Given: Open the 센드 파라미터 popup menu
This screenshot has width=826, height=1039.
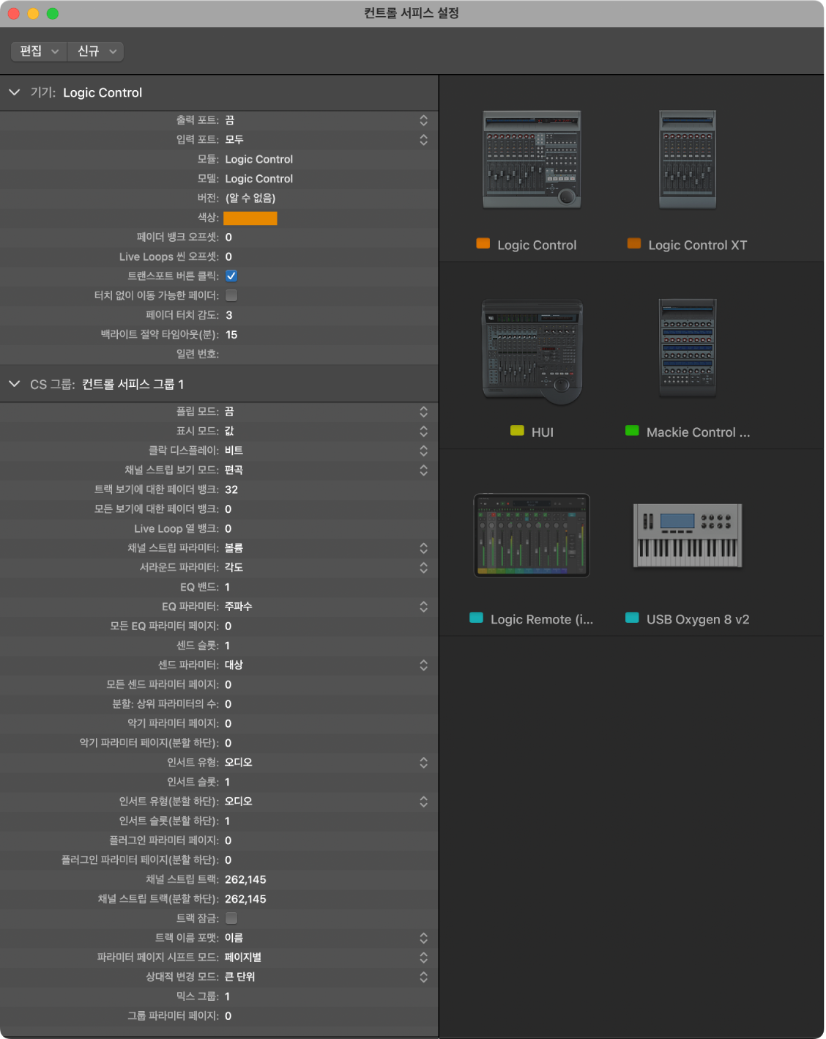Looking at the screenshot, I should pyautogui.click(x=423, y=665).
